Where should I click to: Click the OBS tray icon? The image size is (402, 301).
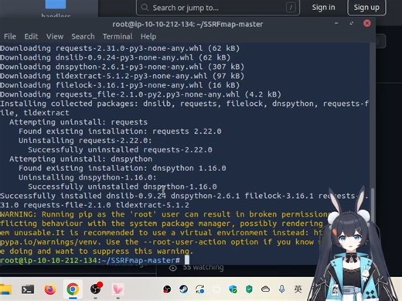[x=167, y=289]
